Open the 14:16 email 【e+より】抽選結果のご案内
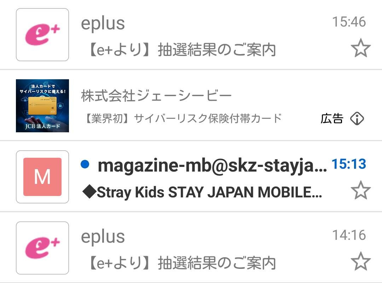The height and width of the screenshot is (283, 382). tap(181, 263)
